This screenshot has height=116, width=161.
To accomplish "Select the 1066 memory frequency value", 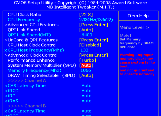I will [x=86, y=70].
